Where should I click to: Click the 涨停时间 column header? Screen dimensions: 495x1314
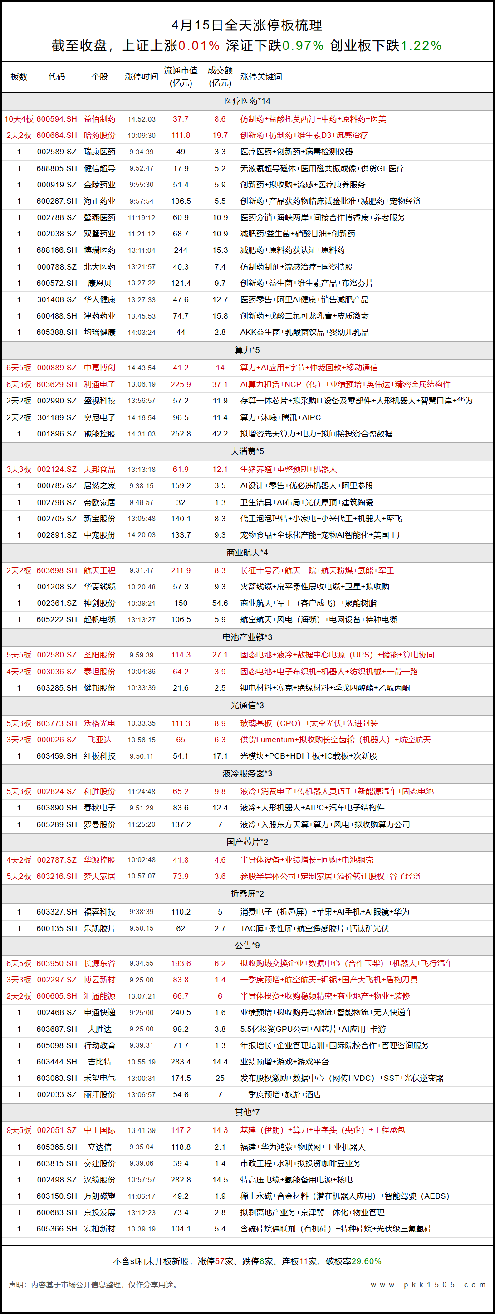pos(142,77)
